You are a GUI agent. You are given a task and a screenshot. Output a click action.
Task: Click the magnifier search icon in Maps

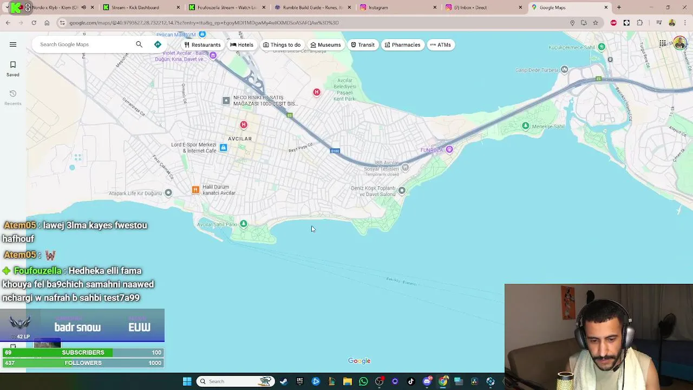(139, 44)
